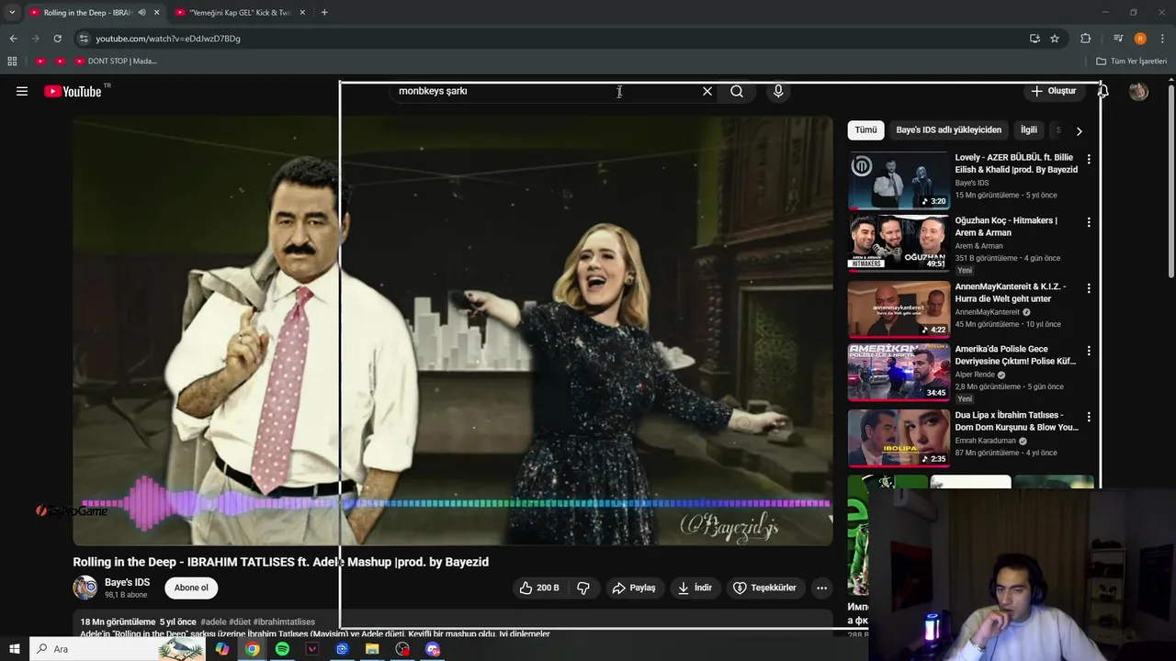
Task: Open options for Dua Lipa x İbrahim Tatlıses video
Action: pos(1089,417)
